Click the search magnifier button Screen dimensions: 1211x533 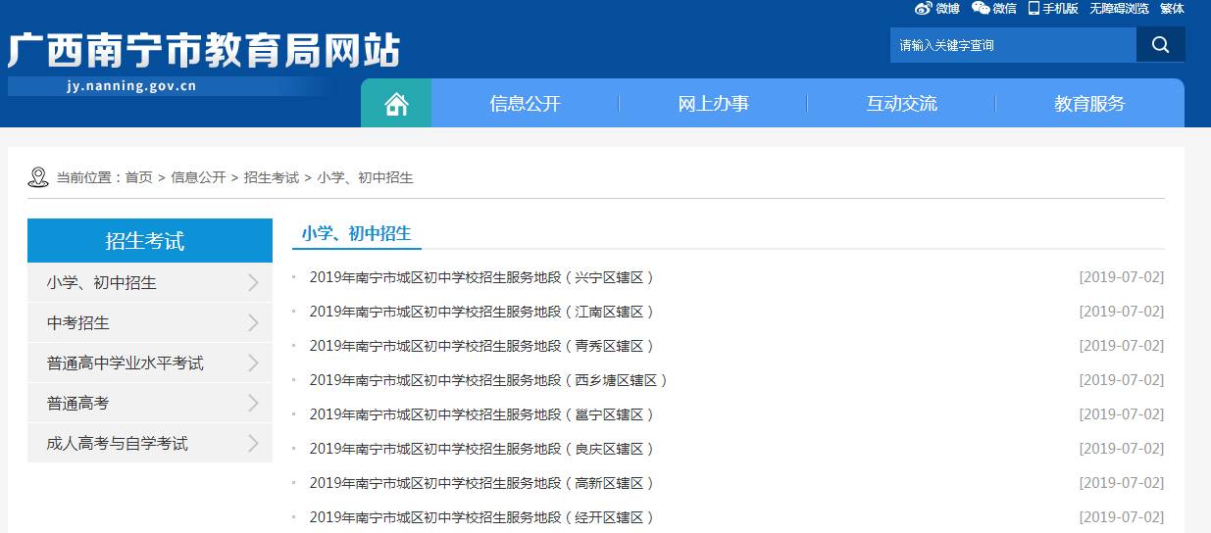click(x=1160, y=44)
